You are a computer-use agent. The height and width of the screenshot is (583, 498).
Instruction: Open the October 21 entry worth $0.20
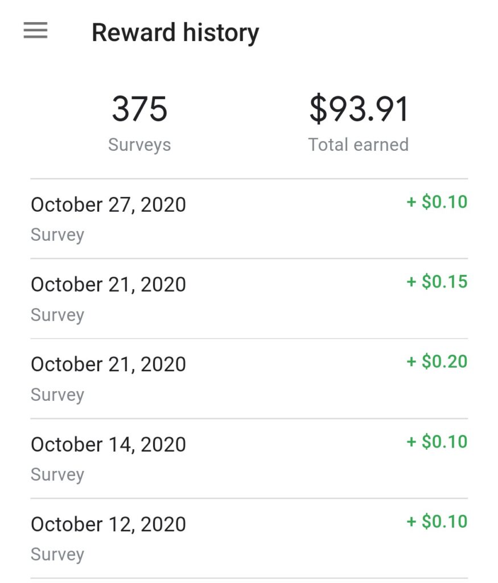[x=108, y=364]
